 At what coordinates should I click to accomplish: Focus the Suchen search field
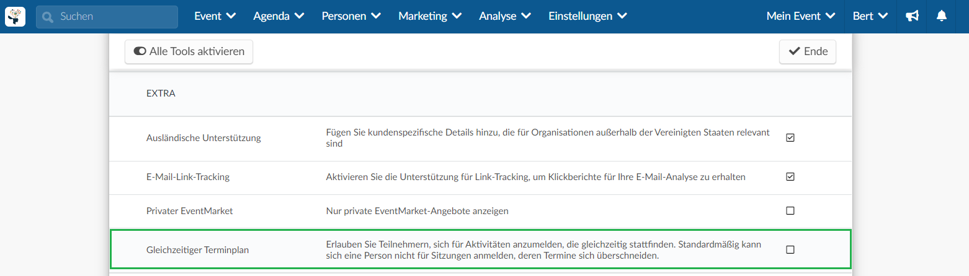point(107,17)
